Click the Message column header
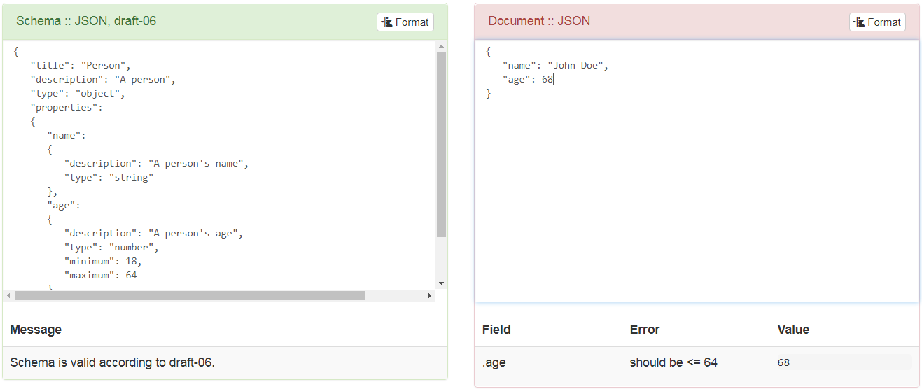922x389 pixels. (36, 330)
